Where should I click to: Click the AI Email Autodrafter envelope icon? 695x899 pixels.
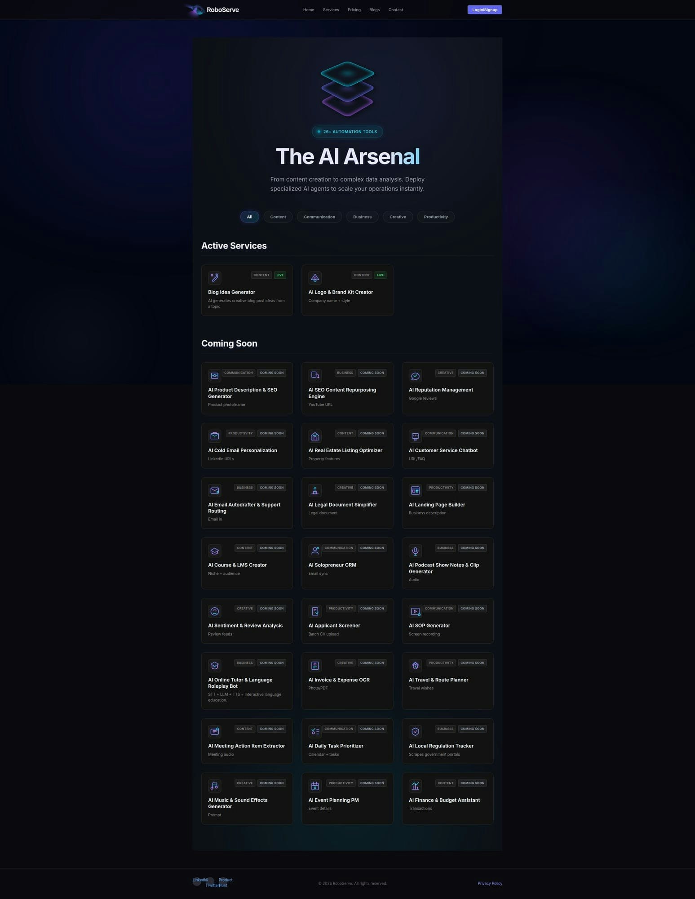(214, 490)
